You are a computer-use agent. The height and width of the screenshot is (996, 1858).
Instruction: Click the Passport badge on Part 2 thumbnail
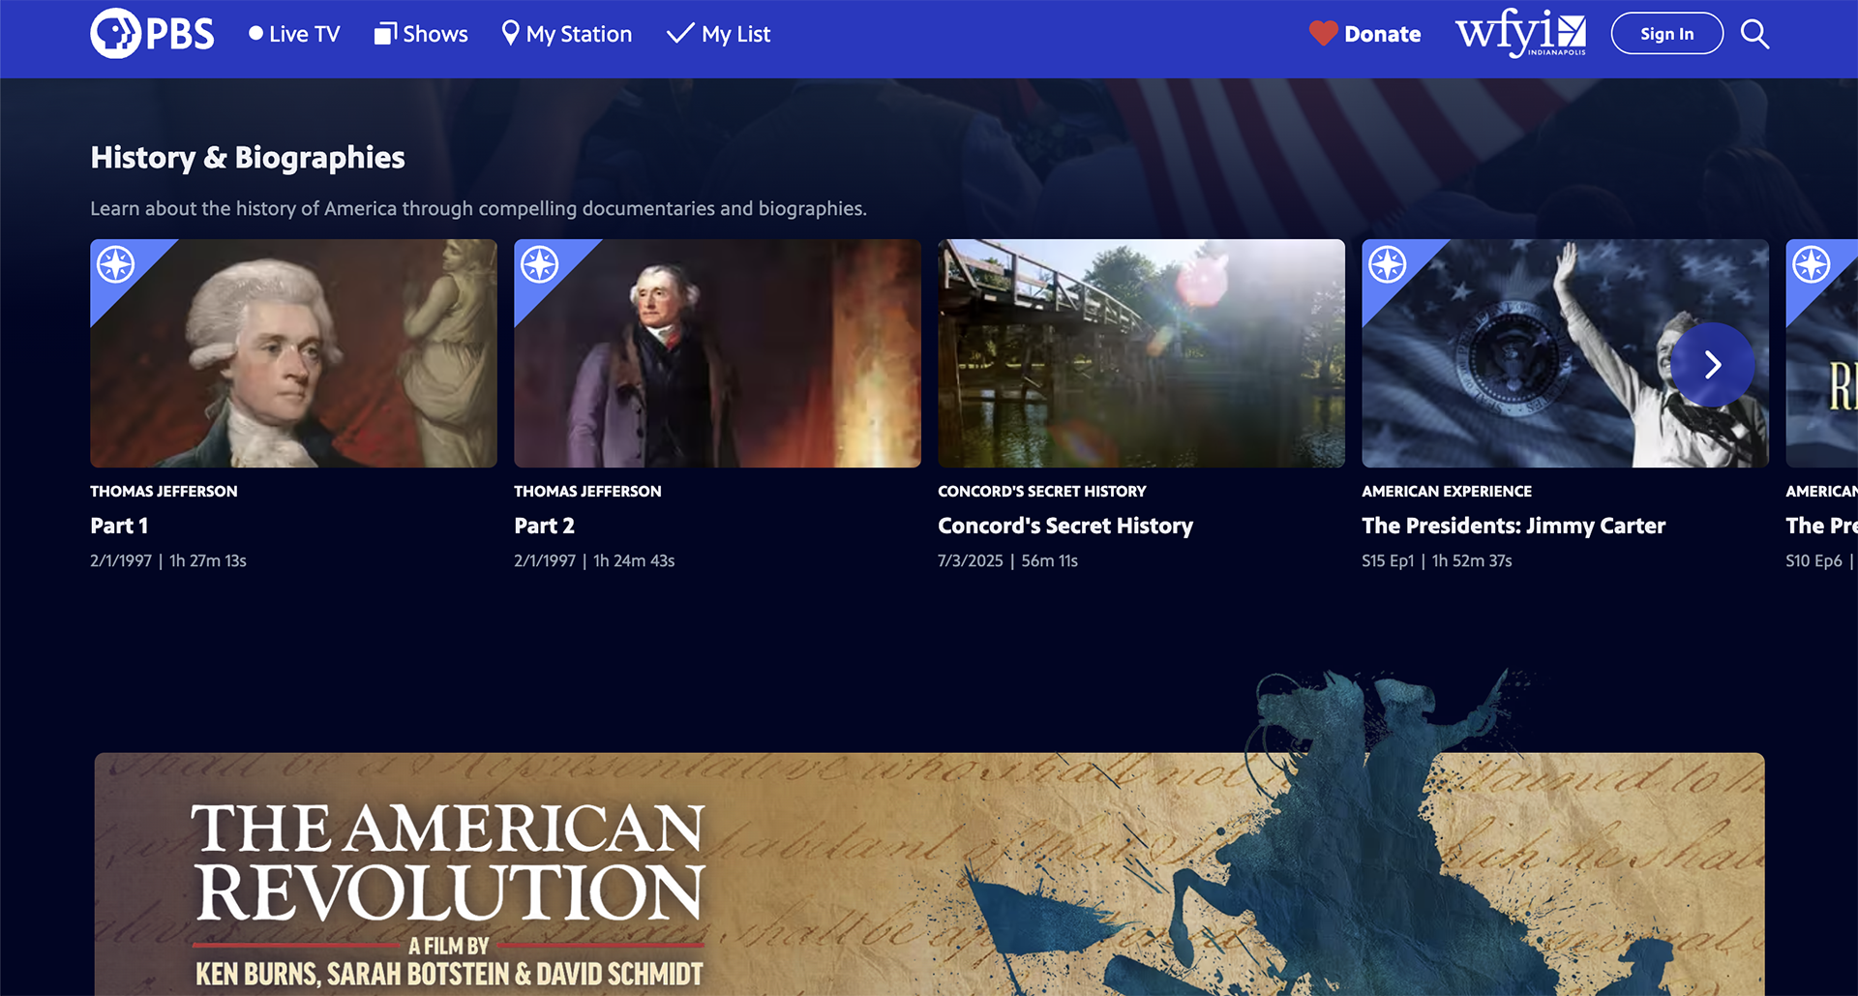[539, 264]
